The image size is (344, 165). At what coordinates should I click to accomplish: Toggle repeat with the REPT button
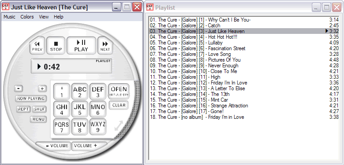click(x=23, y=109)
